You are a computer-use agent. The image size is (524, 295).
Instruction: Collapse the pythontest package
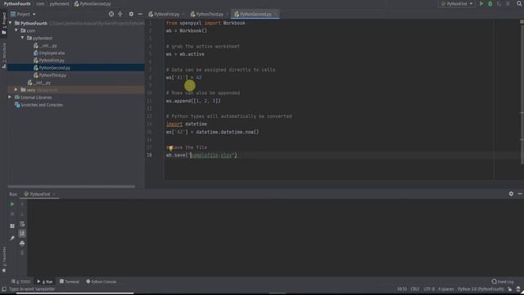pyautogui.click(x=22, y=38)
